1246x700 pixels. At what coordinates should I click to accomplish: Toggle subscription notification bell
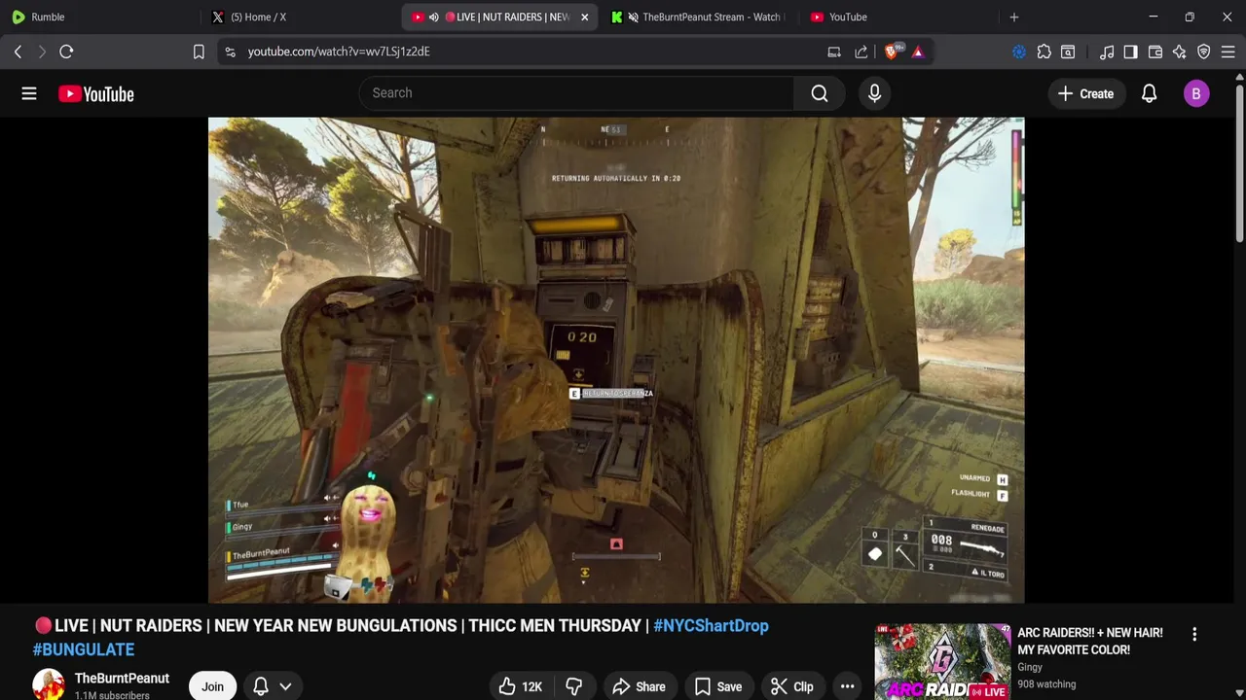click(x=261, y=686)
